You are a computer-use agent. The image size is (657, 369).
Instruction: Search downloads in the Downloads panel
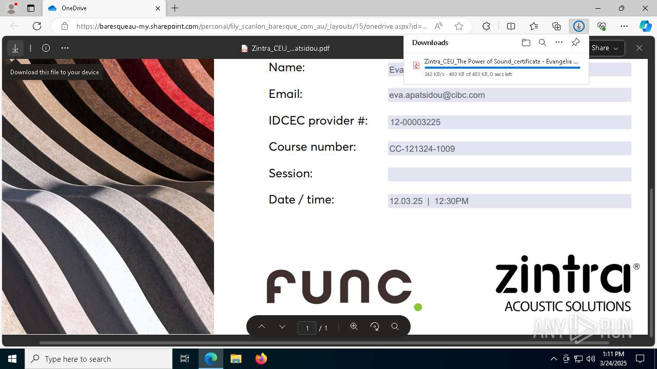pyautogui.click(x=542, y=43)
